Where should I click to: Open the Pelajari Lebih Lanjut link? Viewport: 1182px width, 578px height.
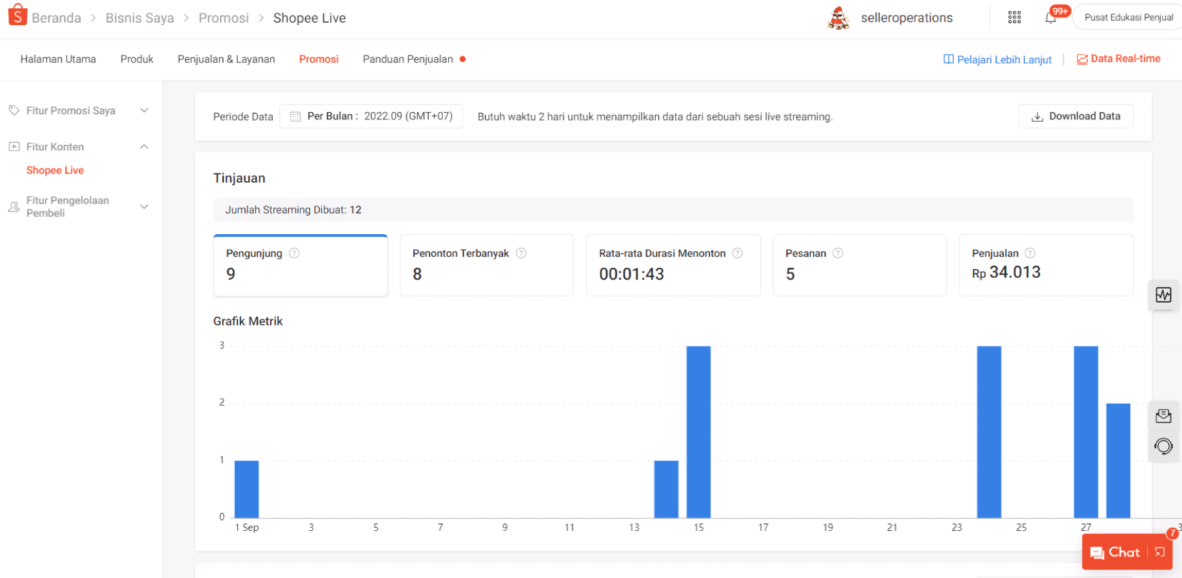(x=997, y=59)
